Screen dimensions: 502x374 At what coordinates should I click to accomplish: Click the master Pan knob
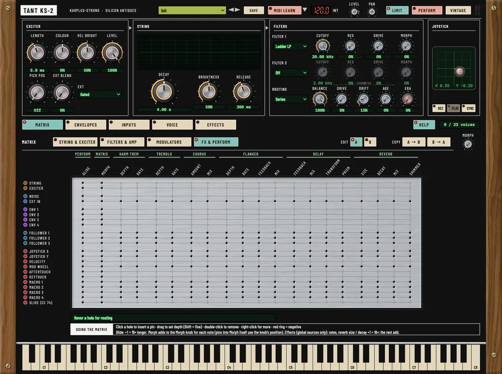point(372,12)
